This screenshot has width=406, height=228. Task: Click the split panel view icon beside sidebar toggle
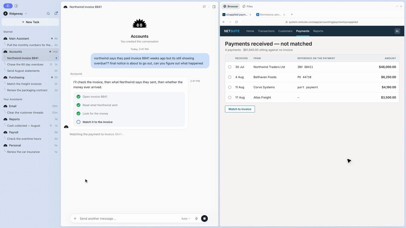pos(16,6)
